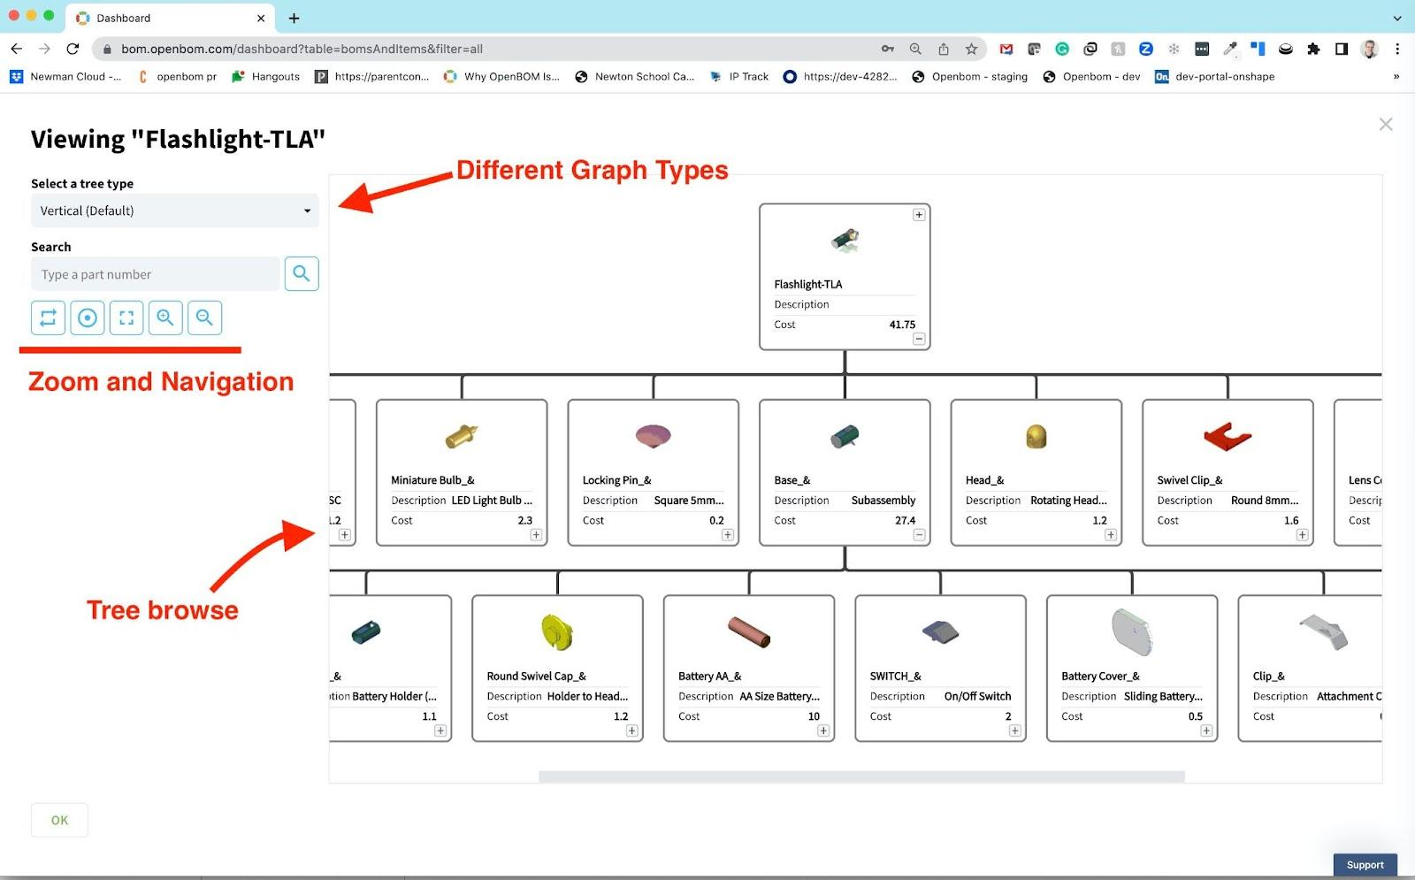Collapse the Base_& subassembly node
The width and height of the screenshot is (1415, 880).
point(919,535)
